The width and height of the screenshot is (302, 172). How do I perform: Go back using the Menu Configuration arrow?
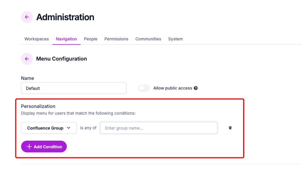(x=27, y=59)
